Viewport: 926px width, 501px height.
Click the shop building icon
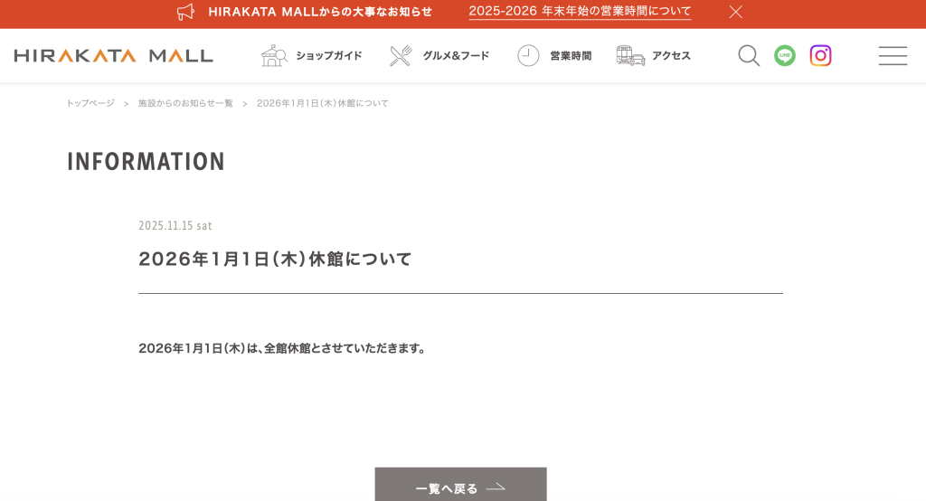click(x=274, y=55)
